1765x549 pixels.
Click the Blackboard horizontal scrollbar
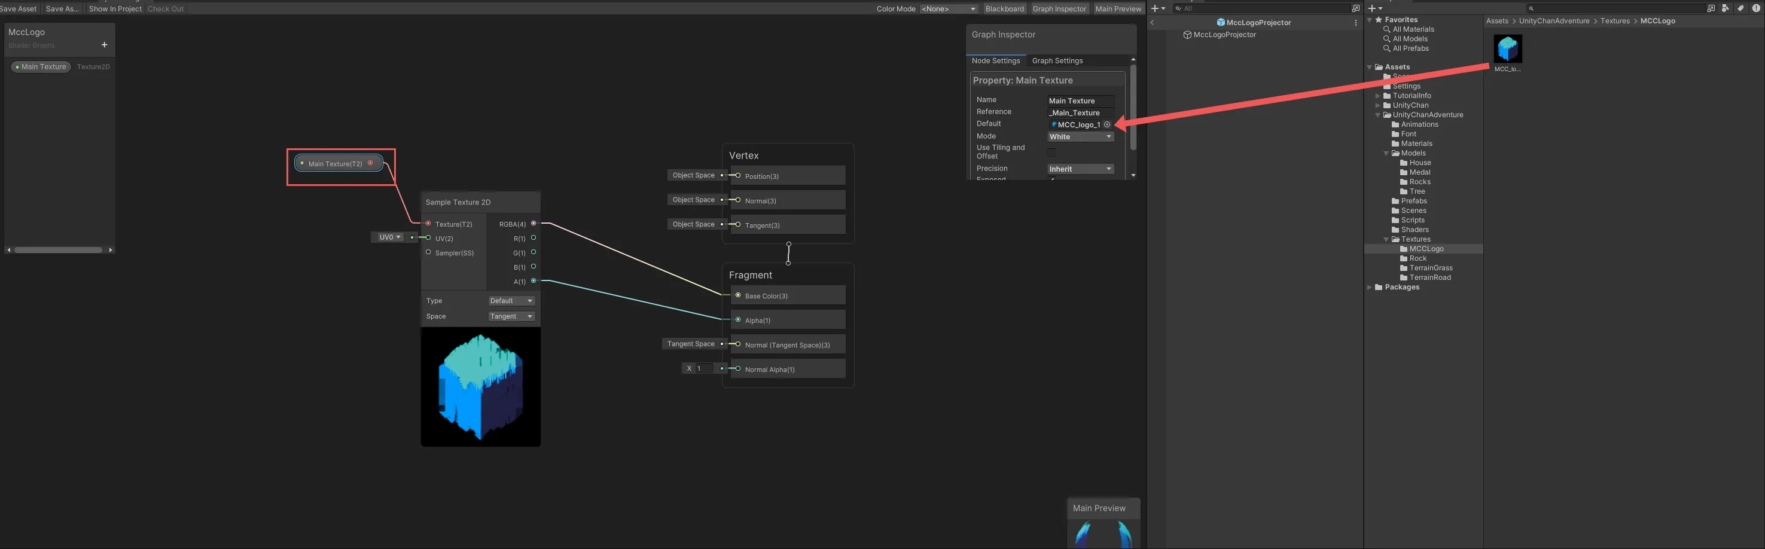click(x=58, y=250)
